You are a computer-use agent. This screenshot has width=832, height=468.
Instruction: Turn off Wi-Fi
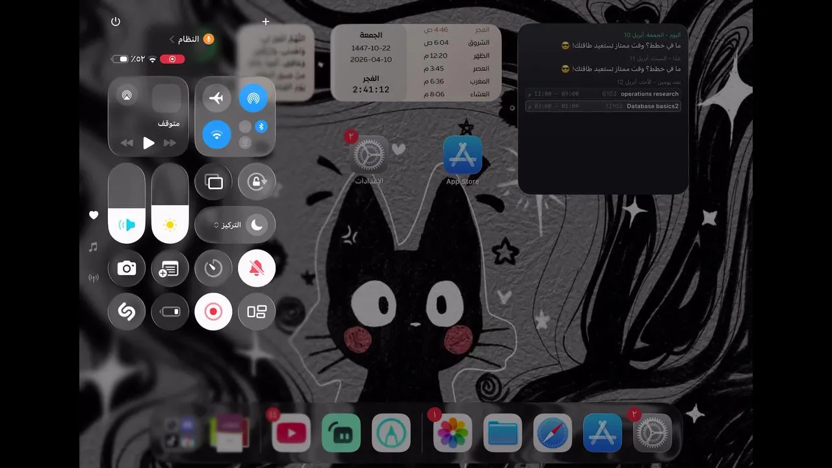click(216, 135)
